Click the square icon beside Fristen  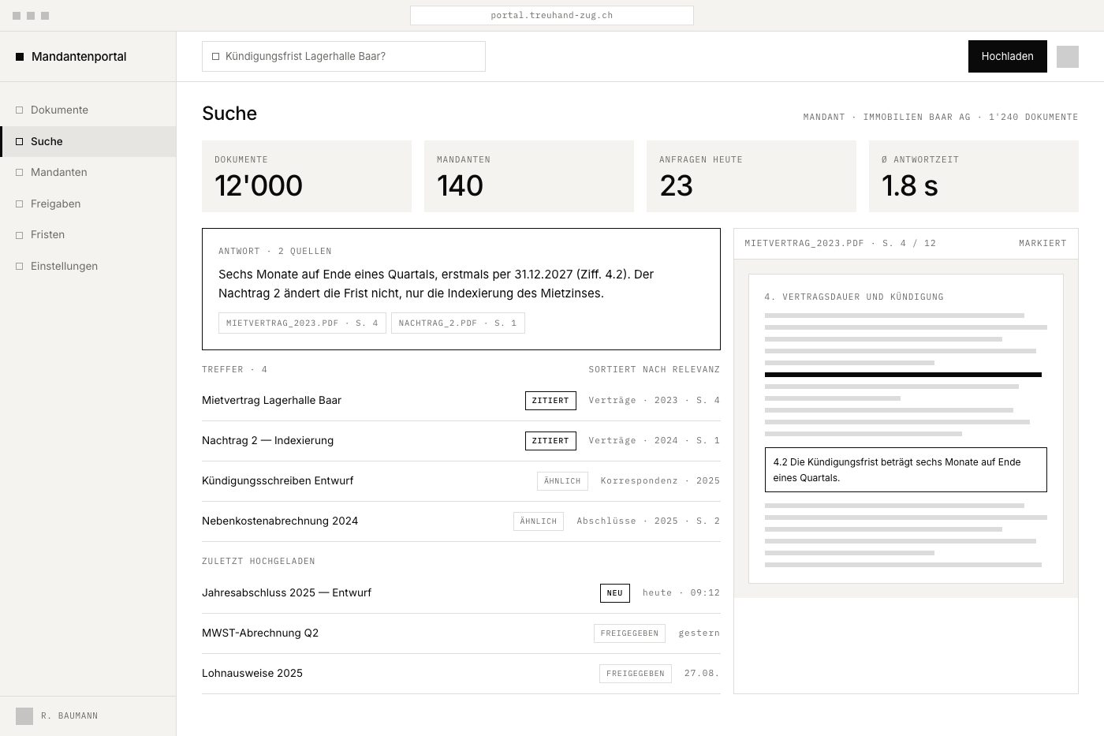pos(20,234)
